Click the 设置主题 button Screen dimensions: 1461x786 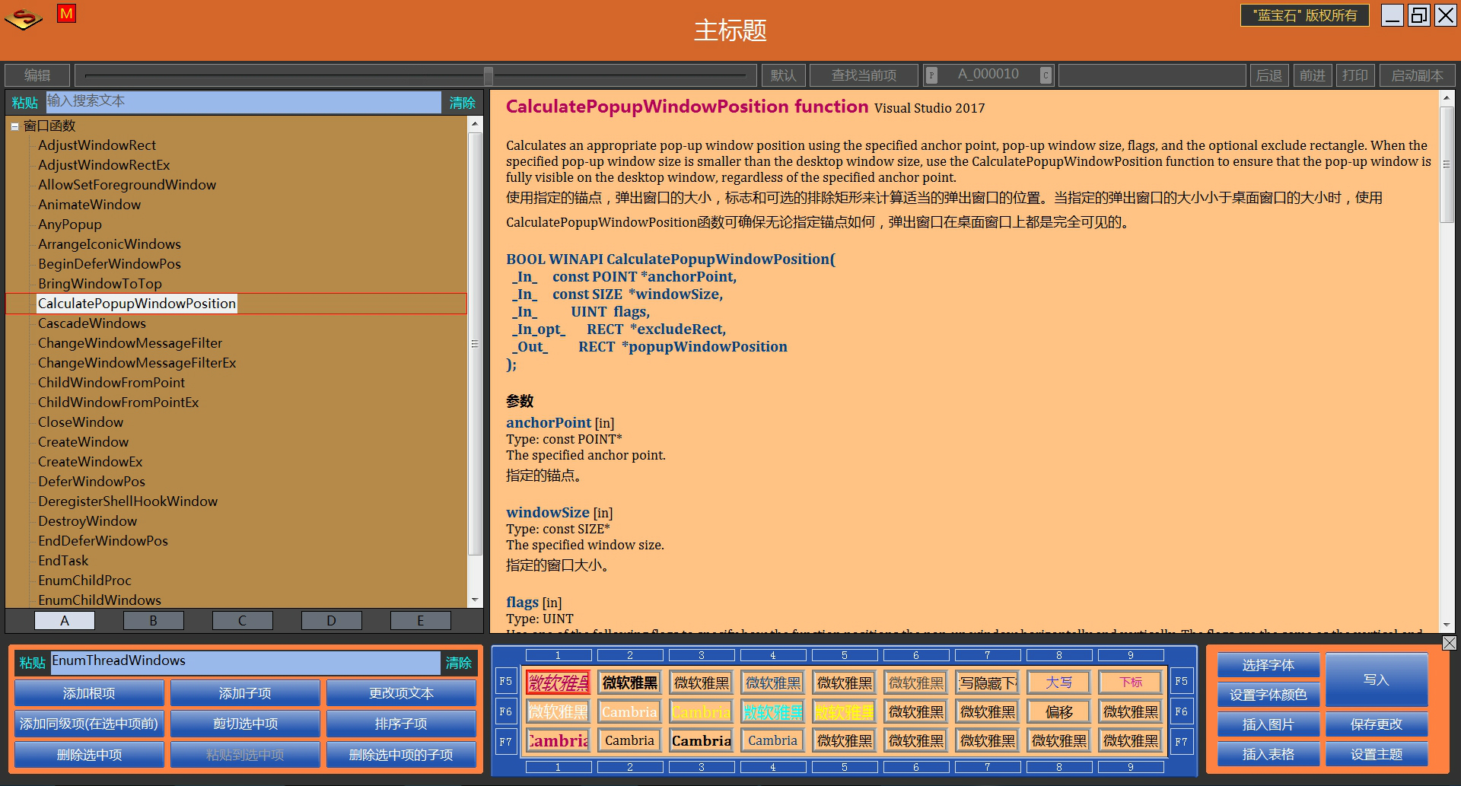[x=1377, y=754]
